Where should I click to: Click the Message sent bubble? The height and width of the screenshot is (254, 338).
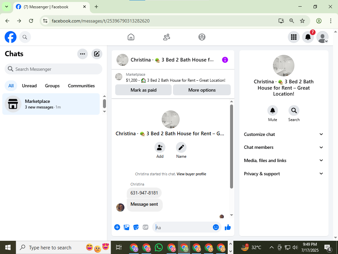[x=144, y=204]
